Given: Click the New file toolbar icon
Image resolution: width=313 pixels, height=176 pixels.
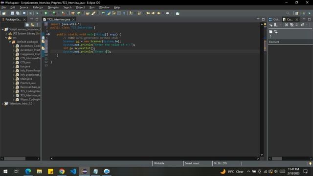Looking at the screenshot, I should pyautogui.click(x=4, y=13).
